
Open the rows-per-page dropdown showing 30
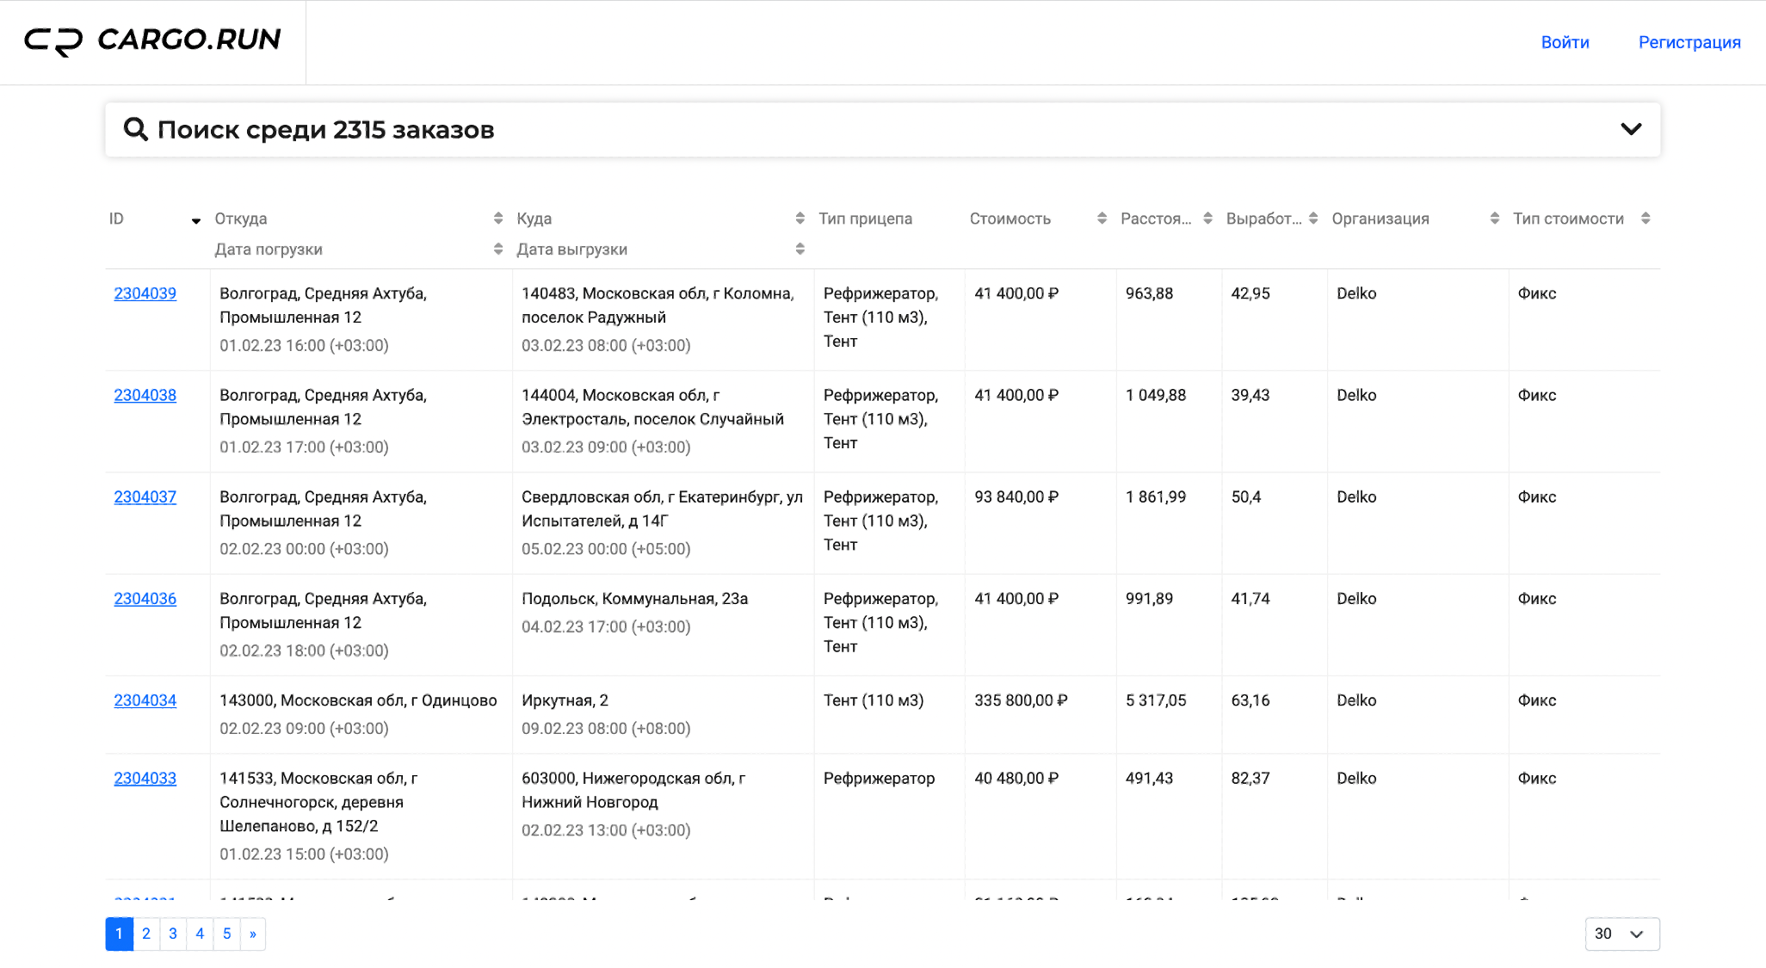(1622, 934)
